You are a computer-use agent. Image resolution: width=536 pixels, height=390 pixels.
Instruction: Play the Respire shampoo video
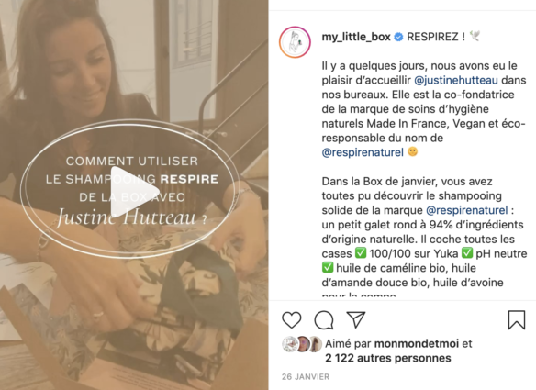coord(135,193)
